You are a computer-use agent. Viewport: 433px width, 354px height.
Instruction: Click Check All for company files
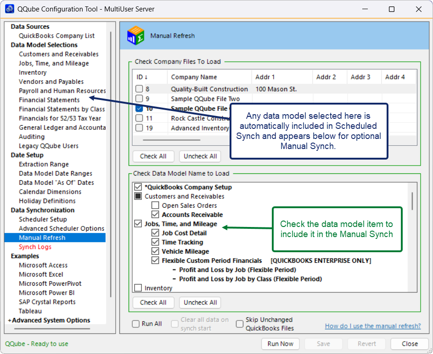coord(153,156)
